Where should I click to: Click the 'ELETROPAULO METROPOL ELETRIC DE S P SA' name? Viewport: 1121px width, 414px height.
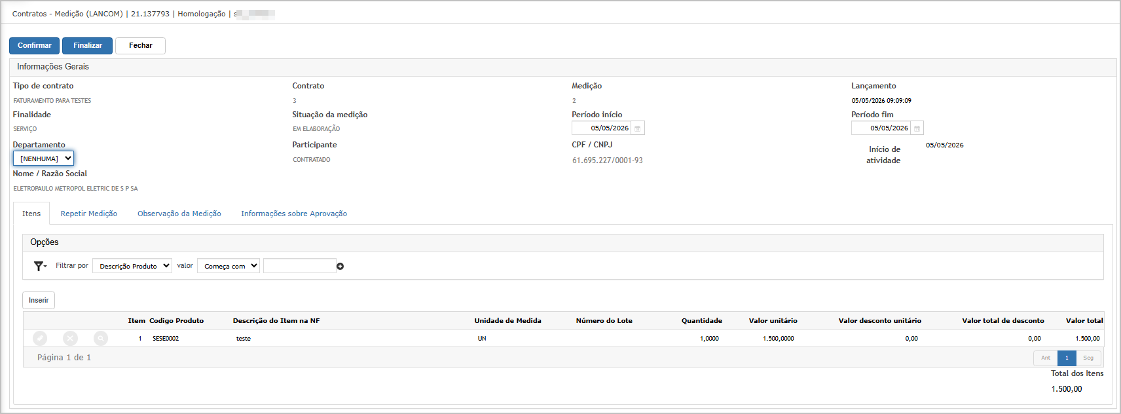pos(75,189)
